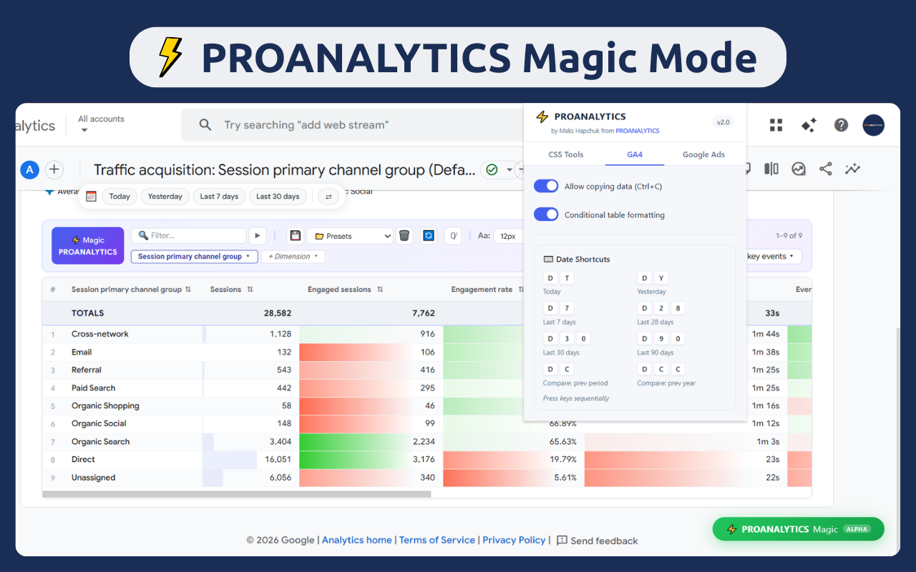
Task: Click the swap arrows compare button
Action: click(328, 197)
